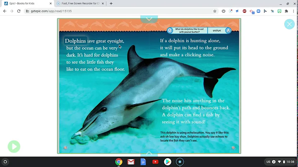This screenshot has width=298, height=167.
Task: Click the green smiley square extension icon
Action: tap(279, 11)
